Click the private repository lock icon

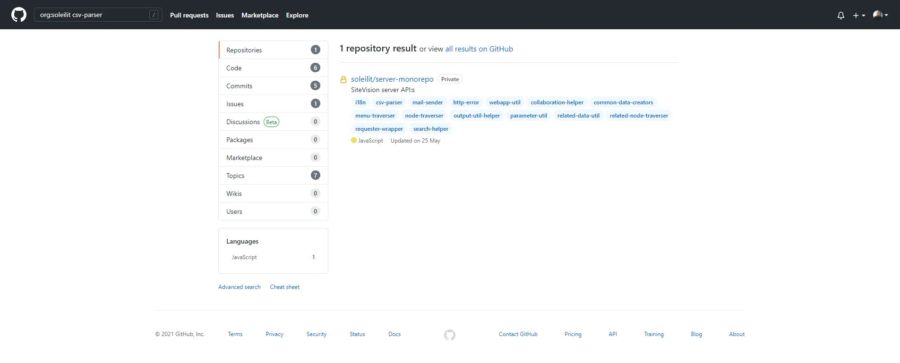coord(343,80)
